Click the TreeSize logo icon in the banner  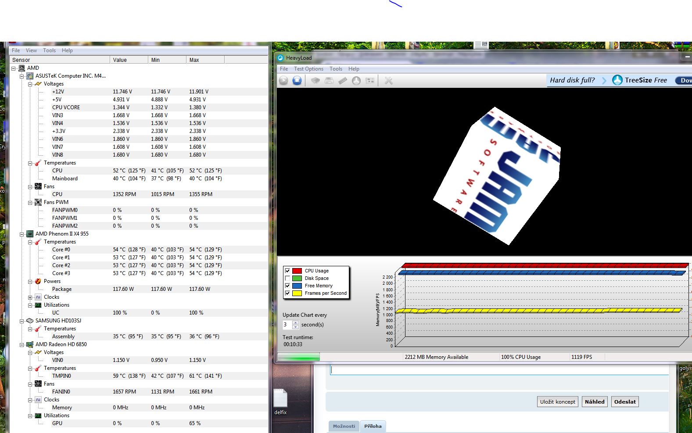(617, 80)
